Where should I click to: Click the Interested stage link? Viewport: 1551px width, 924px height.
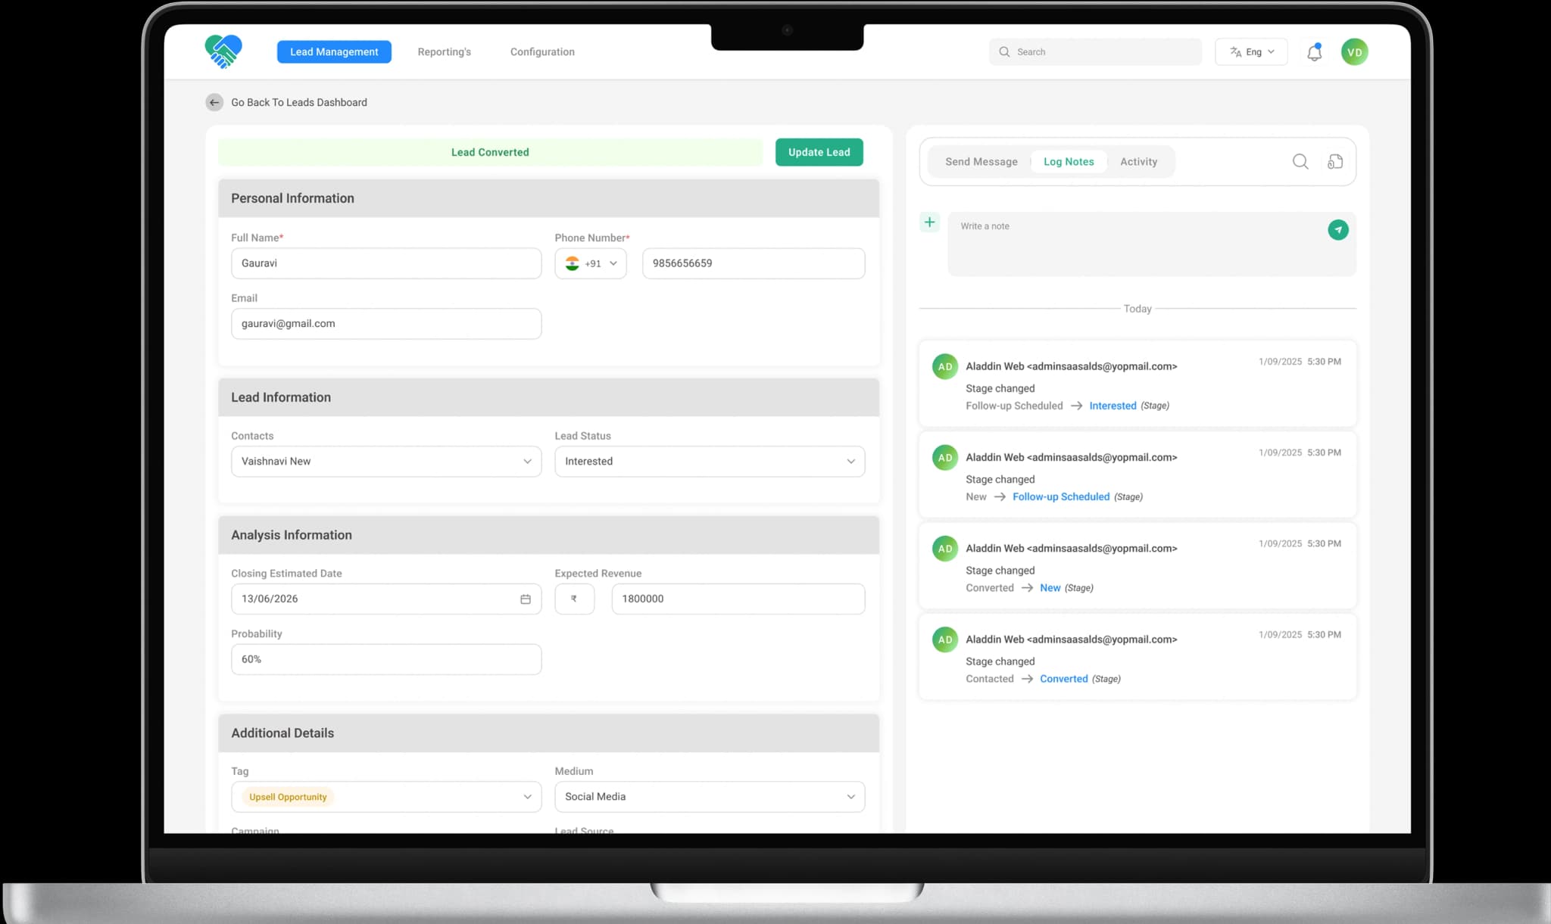point(1112,406)
